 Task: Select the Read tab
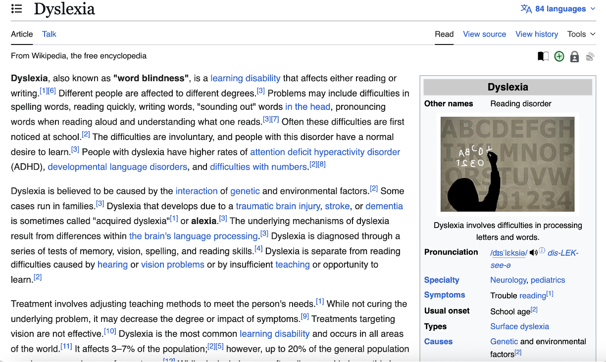pos(444,34)
